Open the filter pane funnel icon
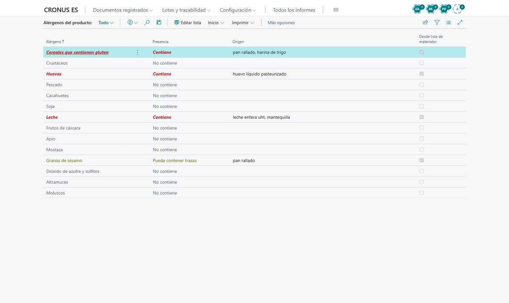509x303 pixels. coord(437,22)
